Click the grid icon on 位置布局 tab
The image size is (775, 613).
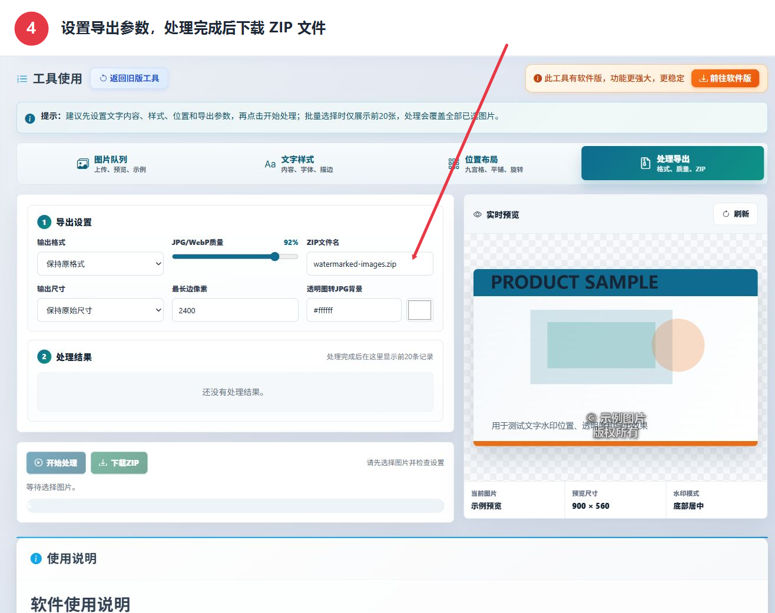(x=453, y=164)
